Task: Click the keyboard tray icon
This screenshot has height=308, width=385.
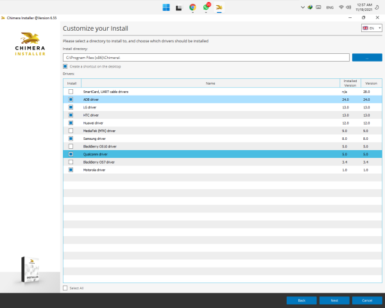Action: [318, 7]
